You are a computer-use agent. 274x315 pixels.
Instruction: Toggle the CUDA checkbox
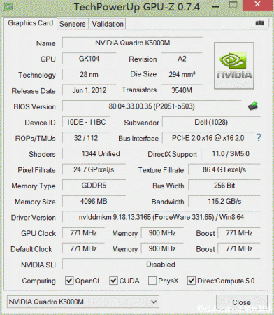coord(113,281)
